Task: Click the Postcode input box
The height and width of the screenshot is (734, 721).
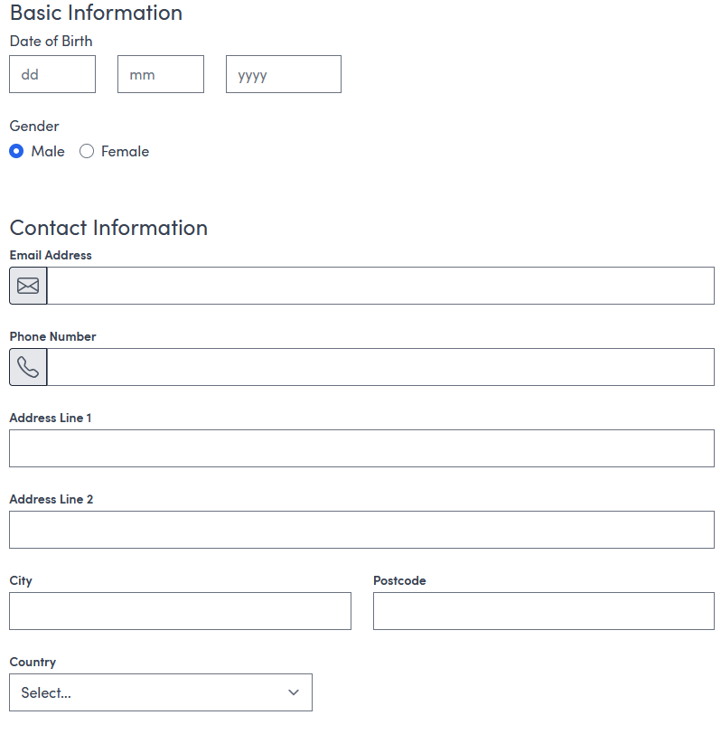Action: (x=544, y=611)
